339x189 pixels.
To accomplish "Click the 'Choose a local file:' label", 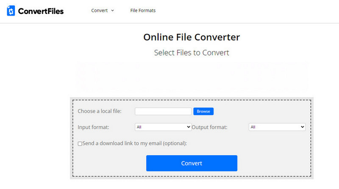I will point(100,111).
